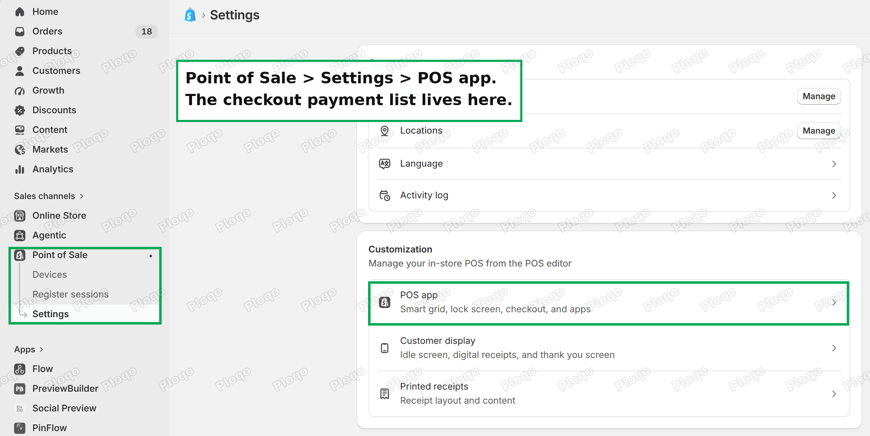Open Printed receipts row chevron arrow
This screenshot has height=436, width=870.
[834, 394]
